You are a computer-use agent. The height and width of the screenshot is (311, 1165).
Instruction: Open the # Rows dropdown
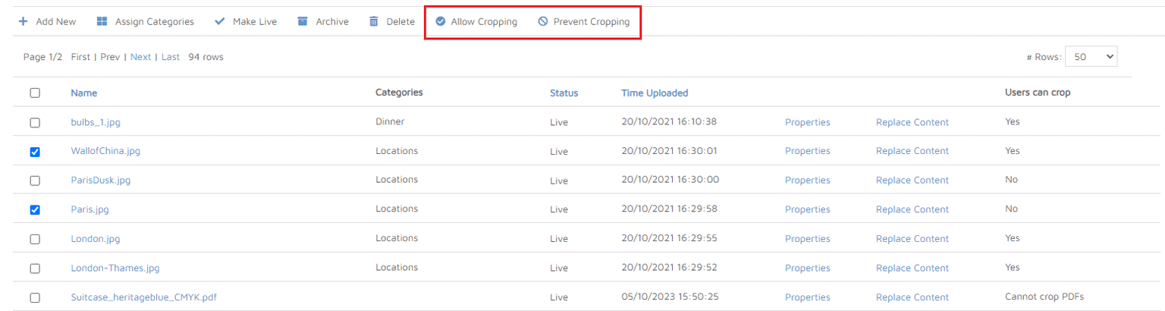pos(1091,57)
